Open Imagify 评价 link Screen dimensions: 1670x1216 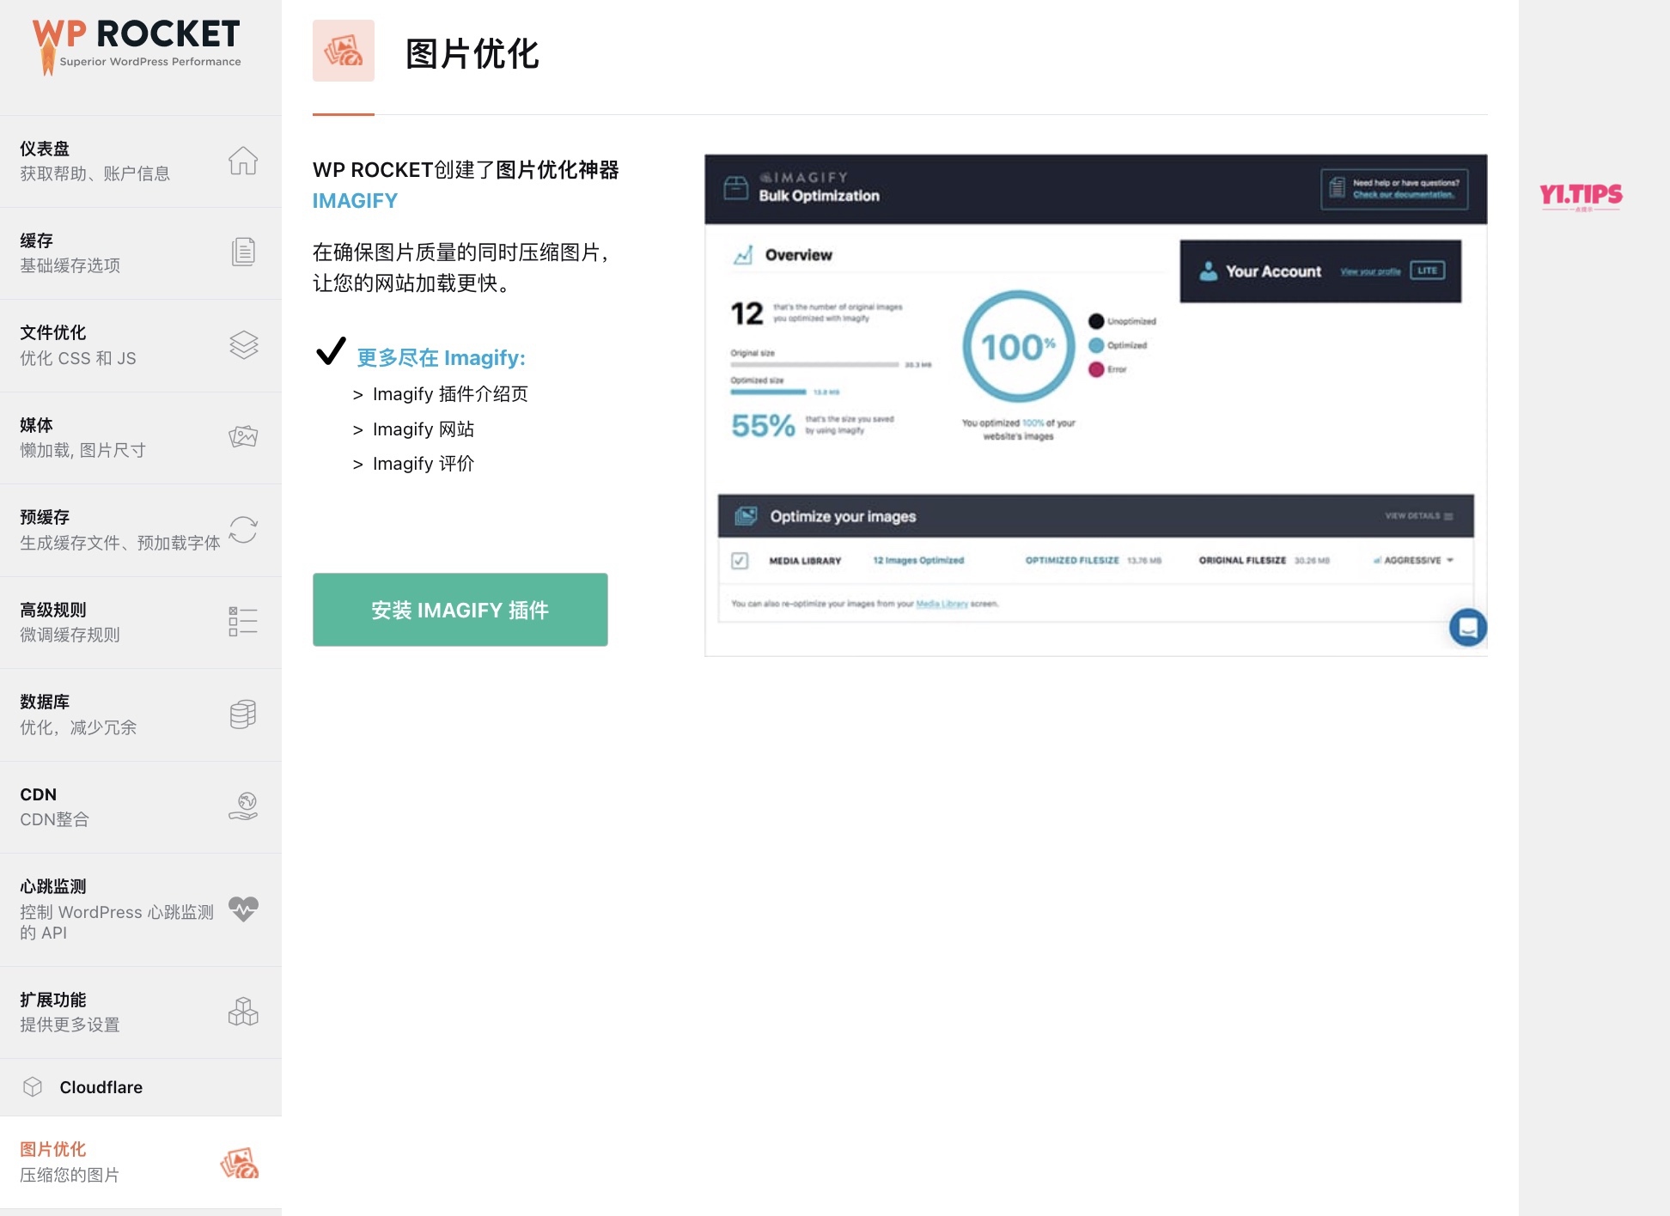[x=424, y=464]
